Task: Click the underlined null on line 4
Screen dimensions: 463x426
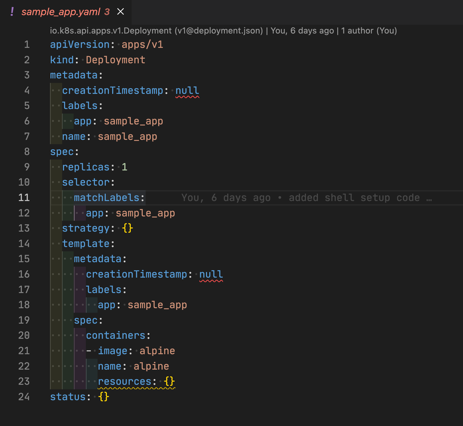Action: click(187, 90)
